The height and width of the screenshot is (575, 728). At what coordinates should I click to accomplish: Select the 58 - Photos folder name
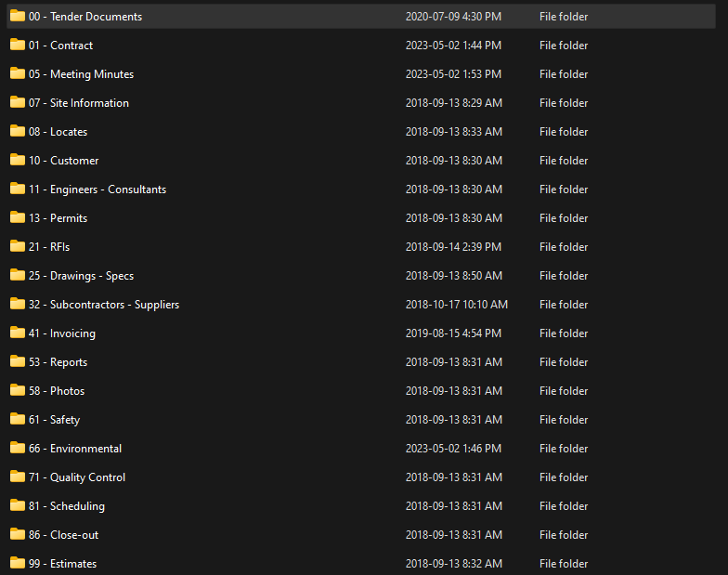click(x=57, y=391)
